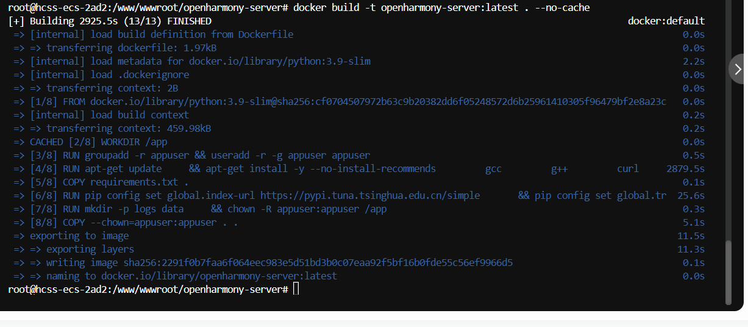Screen dimensions: 748x327
Task: Expand the side panel chevron arrow
Action: coord(738,68)
